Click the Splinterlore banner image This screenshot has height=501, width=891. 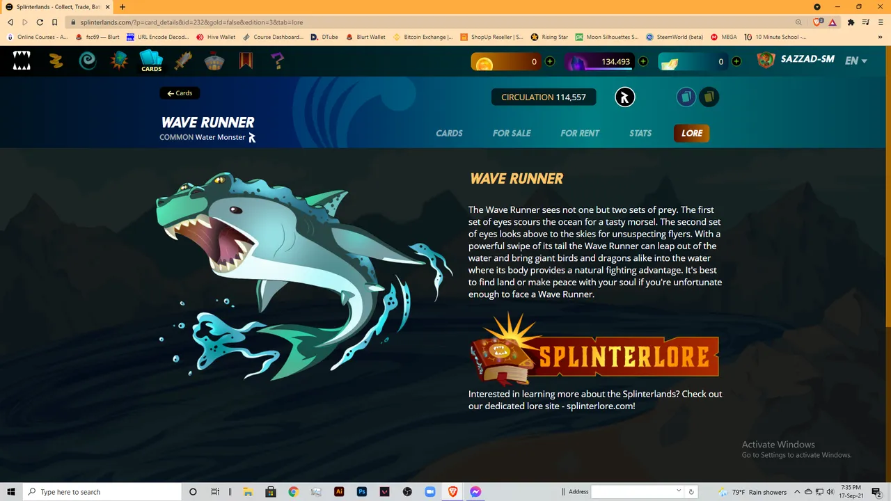pos(594,349)
